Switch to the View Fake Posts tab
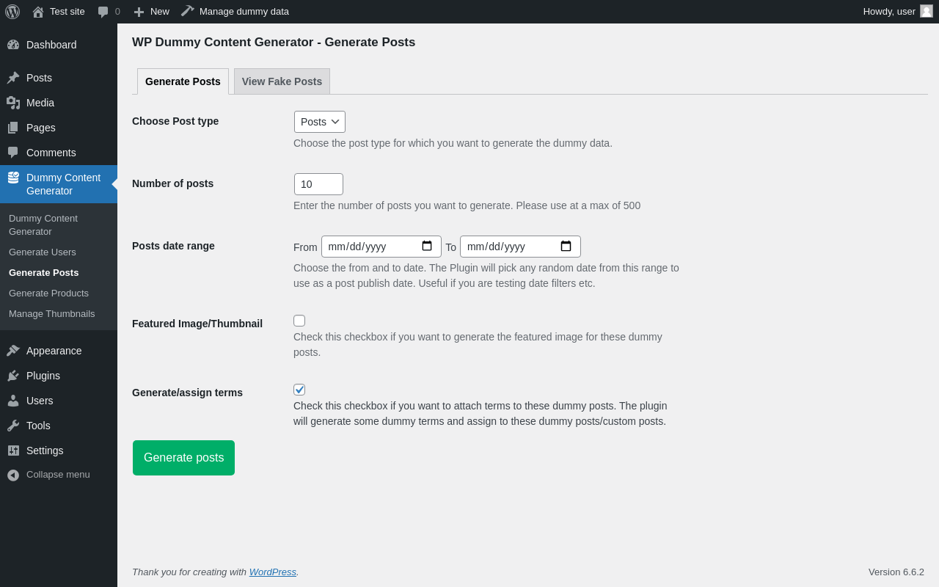This screenshot has width=939, height=587. pyautogui.click(x=282, y=81)
